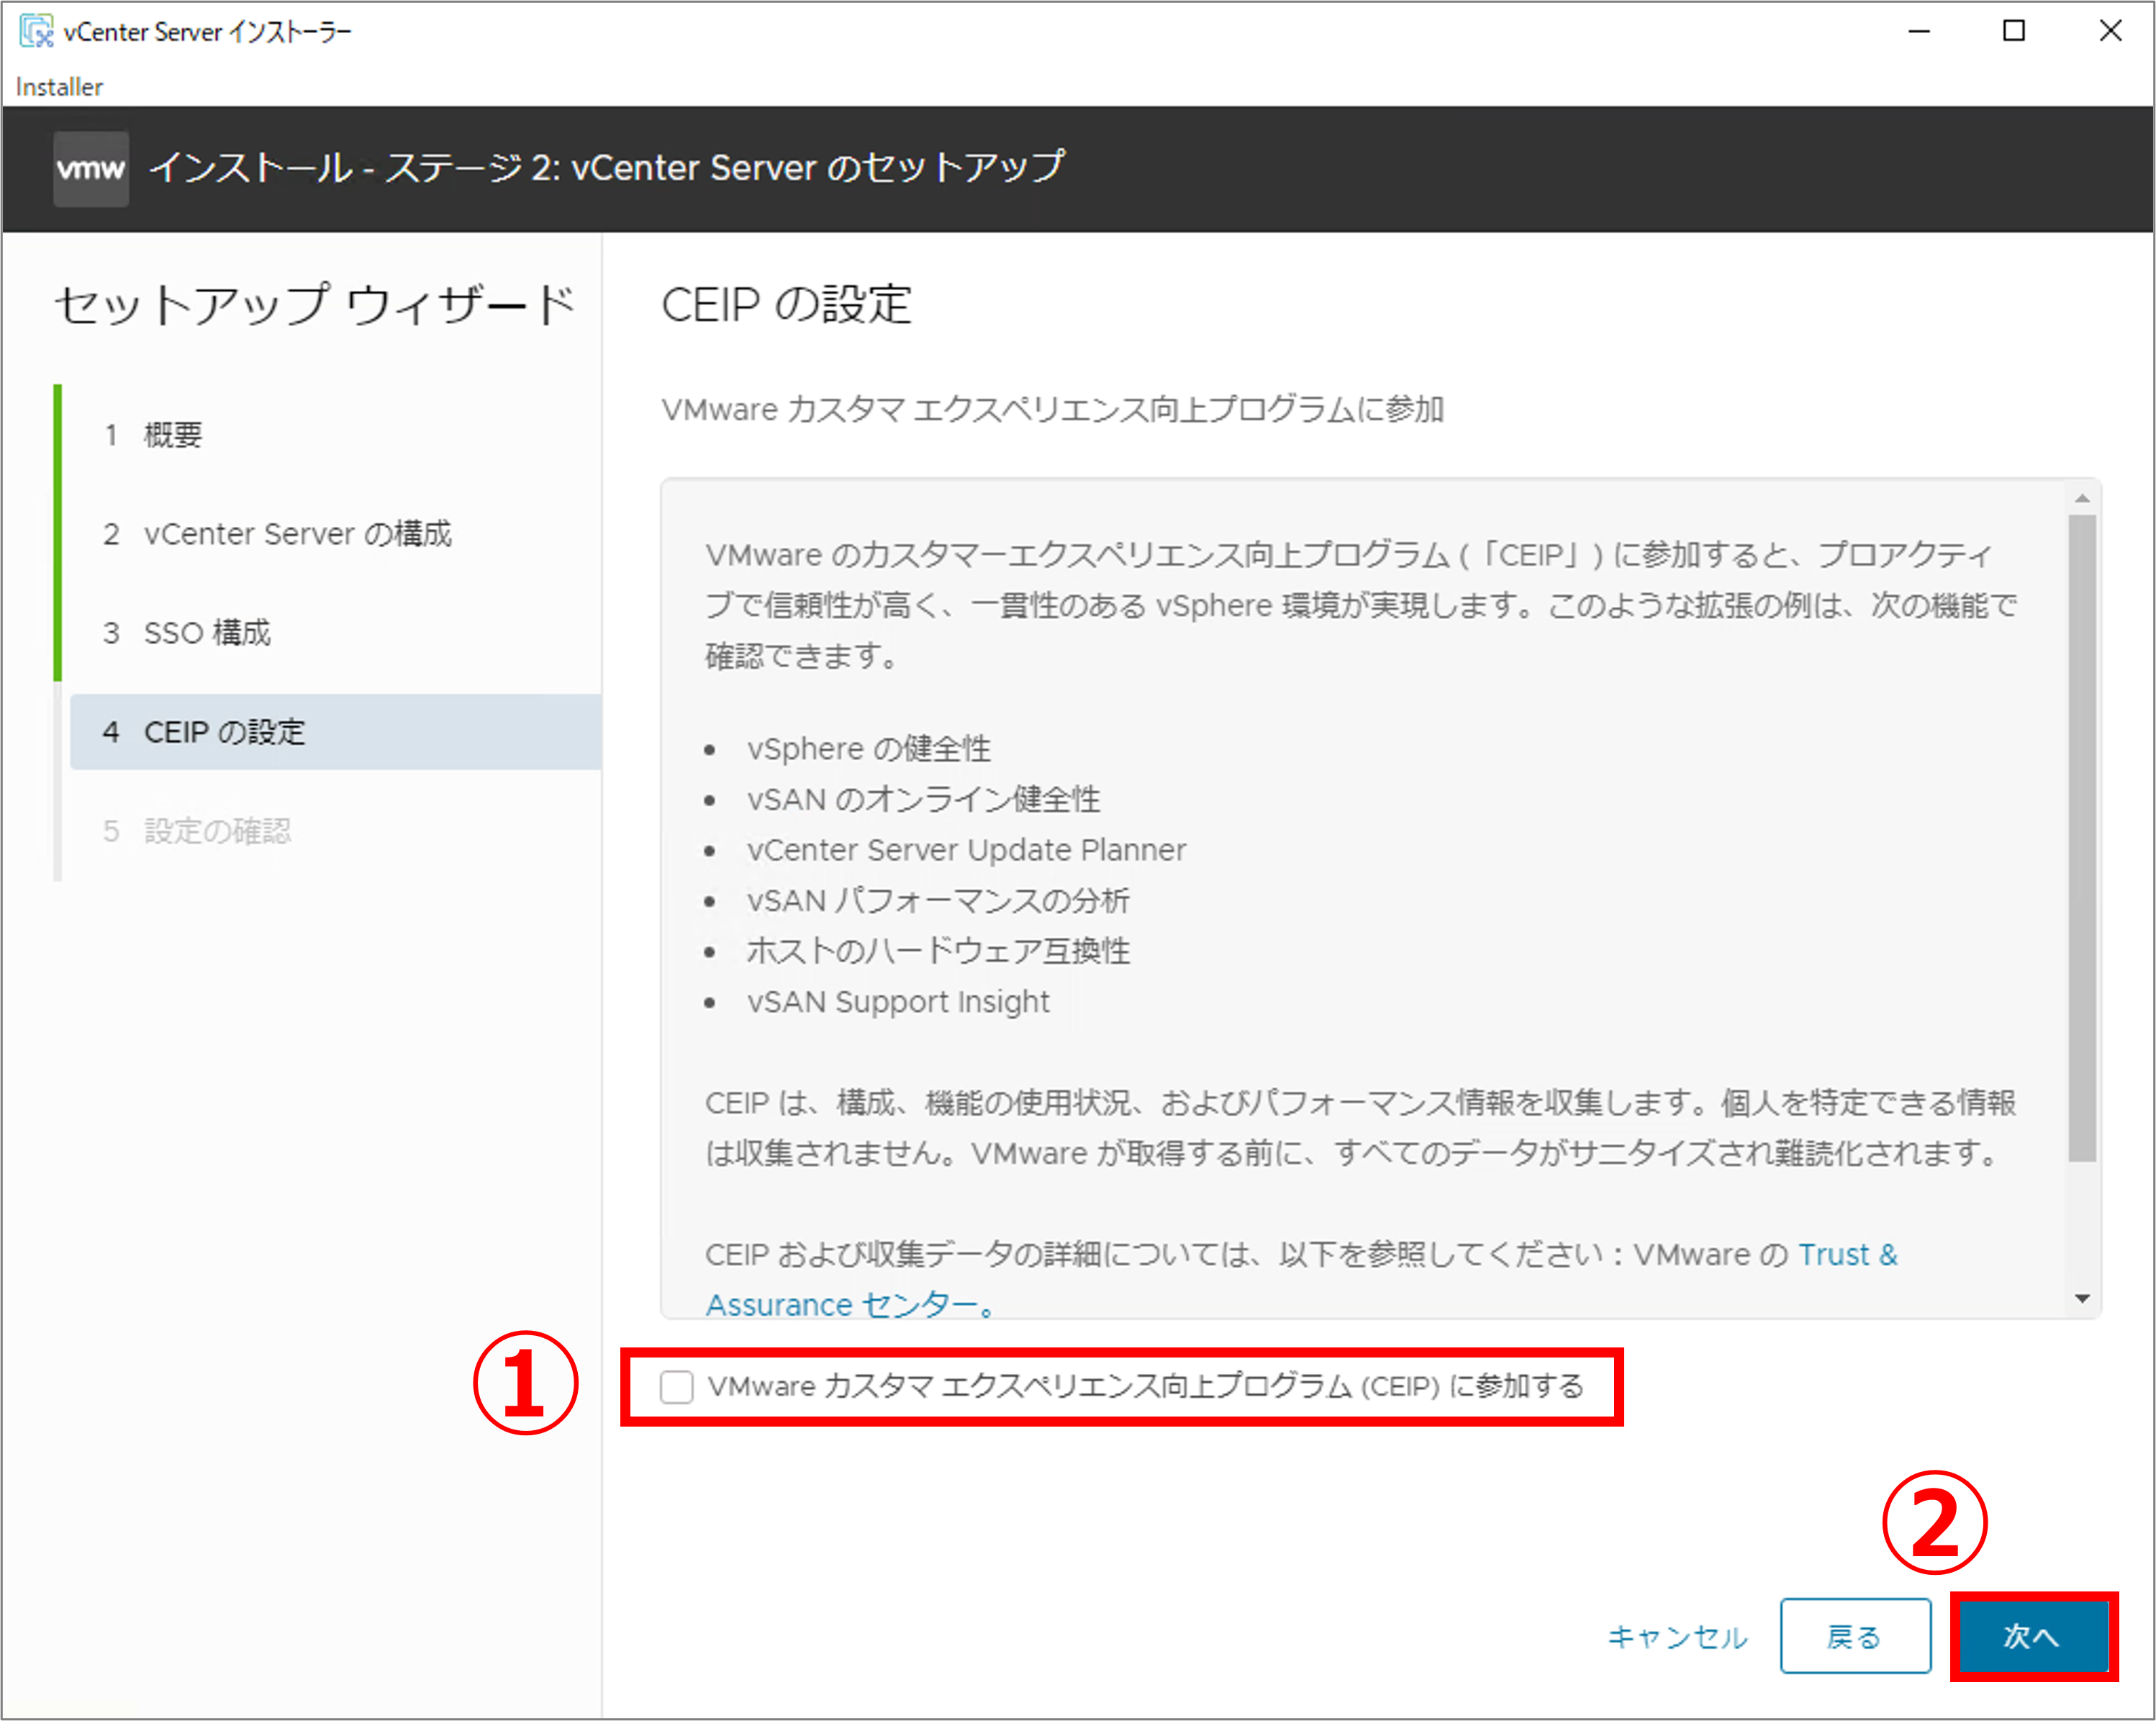
Task: Click the セットアップ ウィザード sidebar heading
Action: 315,305
